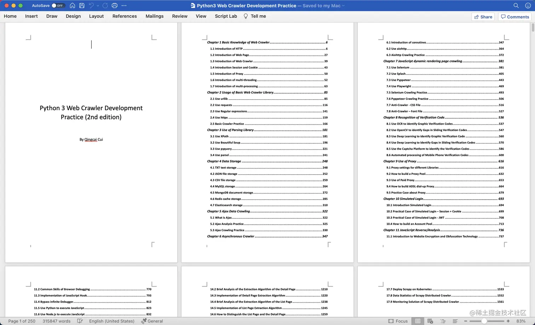Click the 6.2 Use aiohttp entry
Viewport: 535px width, 325px height.
coord(445,49)
